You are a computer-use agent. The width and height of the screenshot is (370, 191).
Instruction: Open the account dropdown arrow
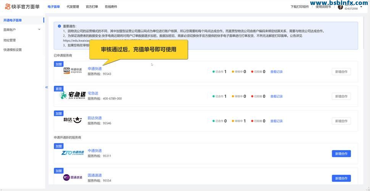(361, 6)
